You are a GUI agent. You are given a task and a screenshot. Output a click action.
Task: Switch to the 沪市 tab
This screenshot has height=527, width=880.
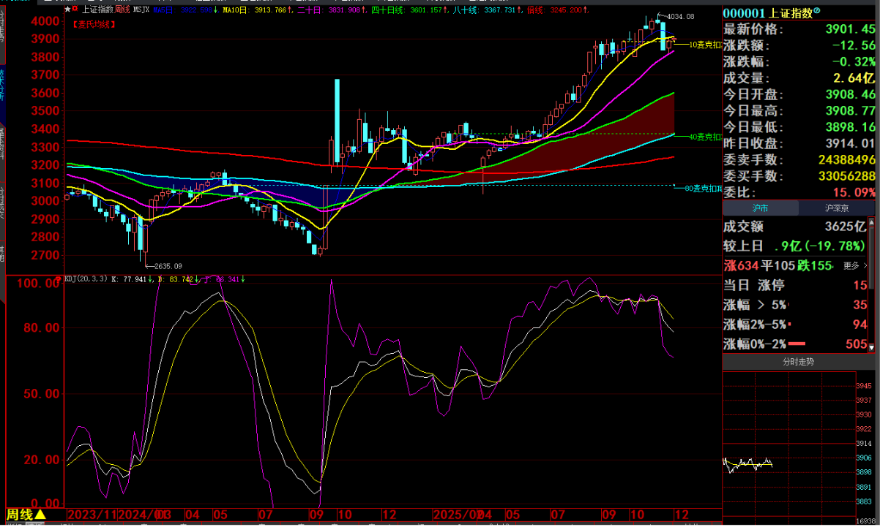760,208
